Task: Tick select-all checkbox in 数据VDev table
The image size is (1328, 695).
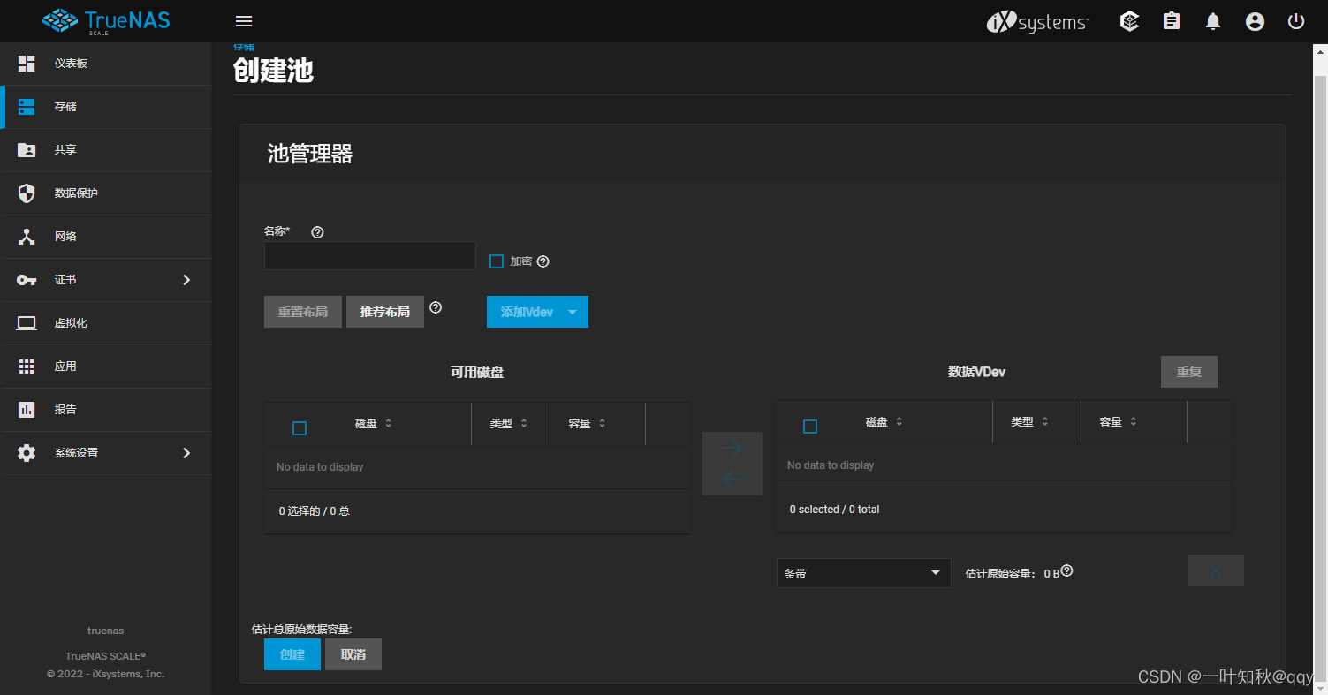Action: (810, 427)
